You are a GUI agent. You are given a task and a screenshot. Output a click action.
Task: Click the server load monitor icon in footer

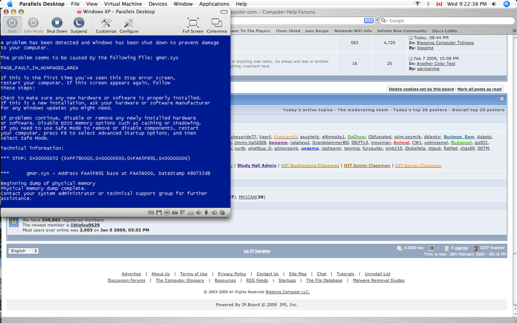(x=431, y=248)
